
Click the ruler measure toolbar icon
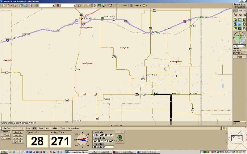point(125,6)
